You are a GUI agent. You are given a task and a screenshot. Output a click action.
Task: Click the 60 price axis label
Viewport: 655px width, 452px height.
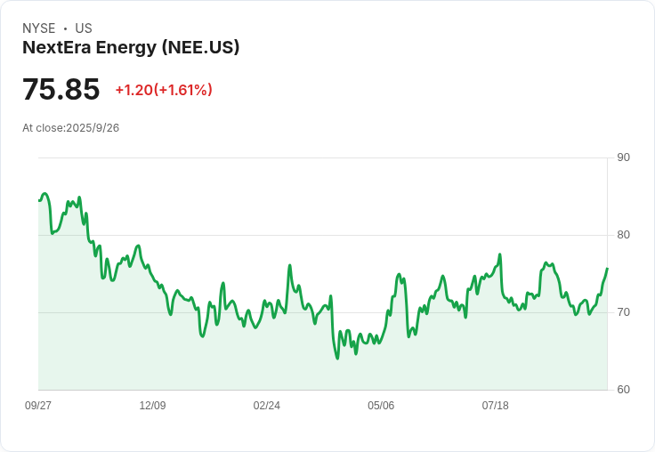(x=623, y=390)
